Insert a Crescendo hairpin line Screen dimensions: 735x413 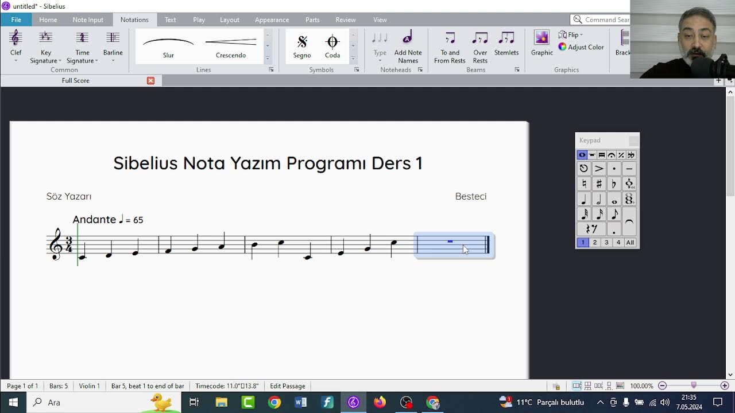[x=231, y=46]
